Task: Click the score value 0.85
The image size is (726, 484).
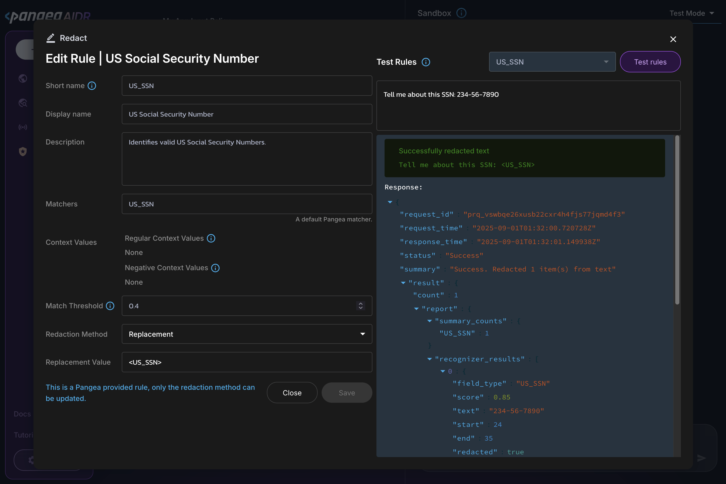Action: point(502,397)
